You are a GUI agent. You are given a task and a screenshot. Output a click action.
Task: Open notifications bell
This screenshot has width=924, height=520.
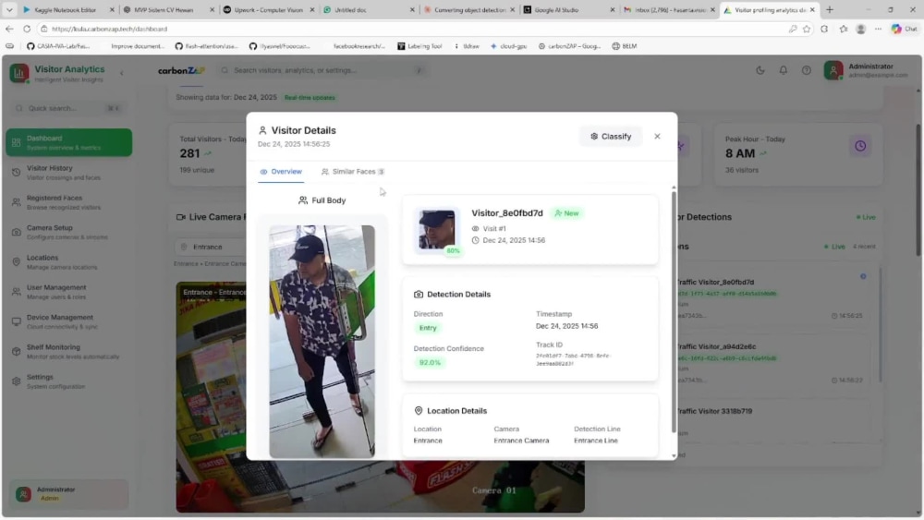[x=784, y=70]
